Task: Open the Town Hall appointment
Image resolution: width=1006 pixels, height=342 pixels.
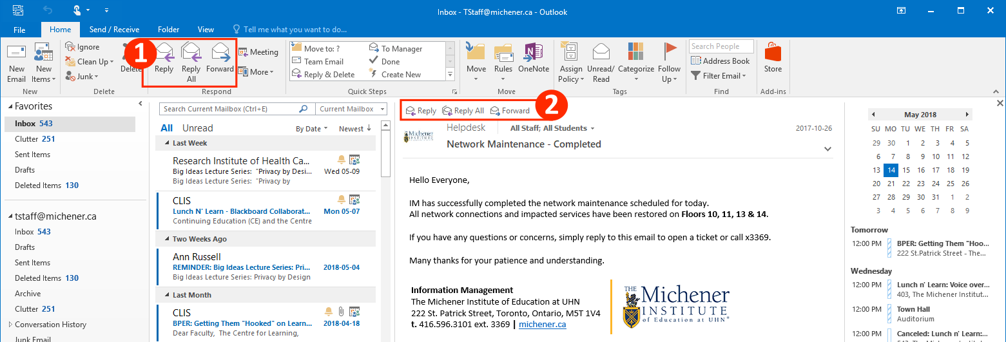Action: pos(920,314)
